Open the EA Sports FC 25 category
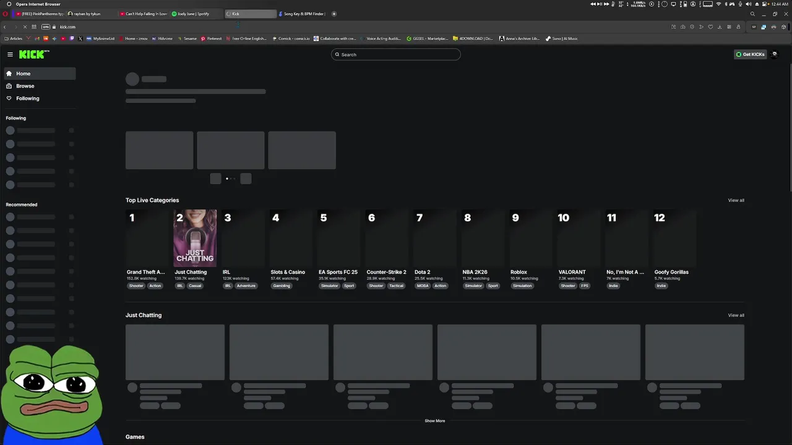 pyautogui.click(x=338, y=272)
